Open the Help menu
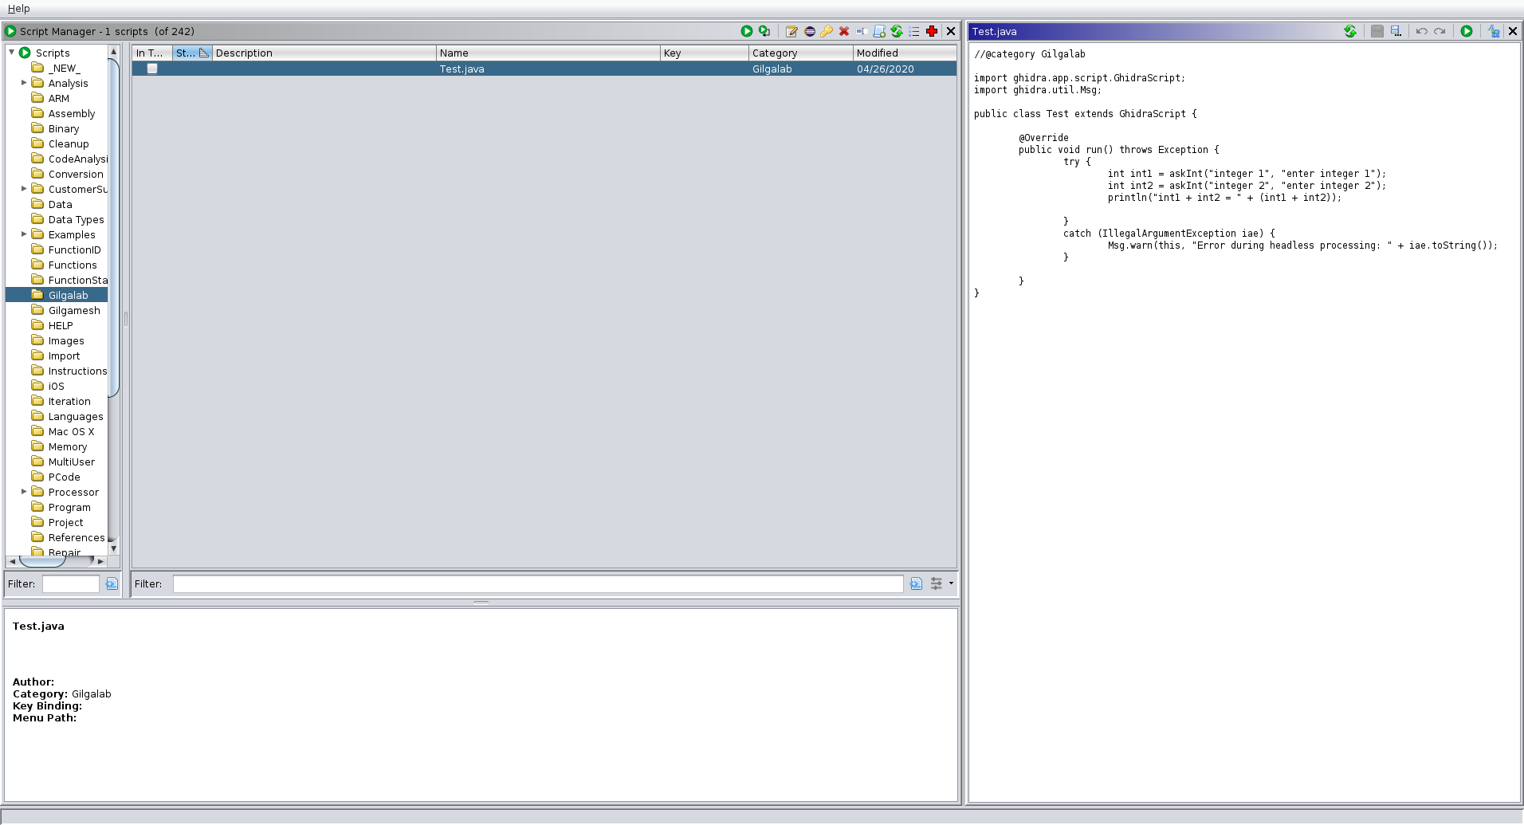This screenshot has height=825, width=1524. click(18, 8)
